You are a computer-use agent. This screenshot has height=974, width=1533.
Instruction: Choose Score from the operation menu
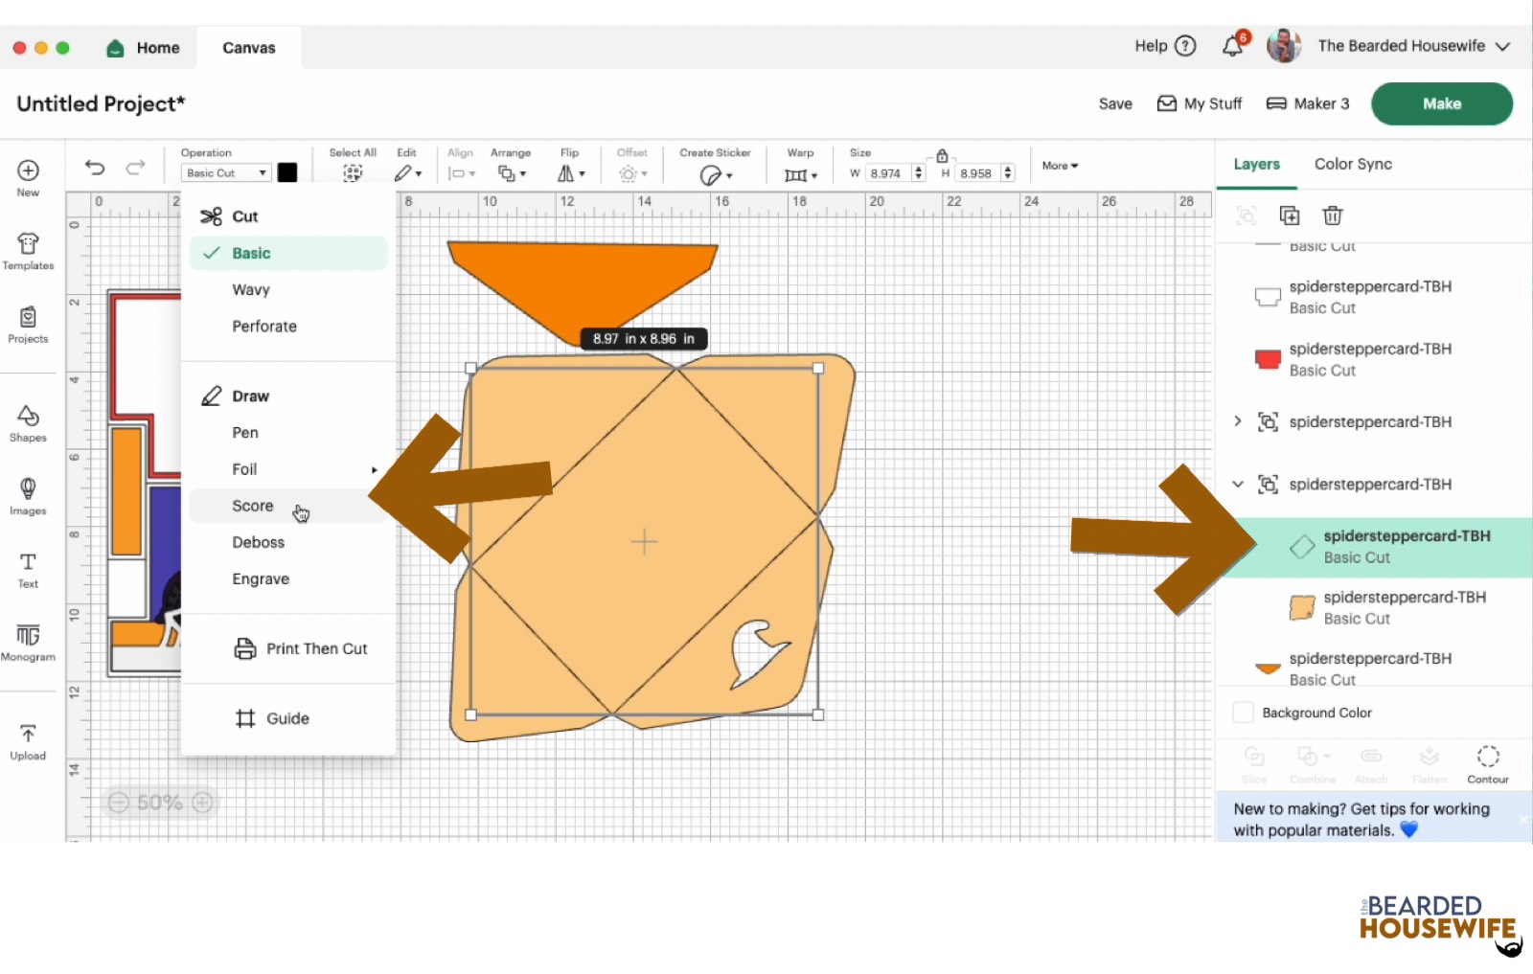point(253,506)
